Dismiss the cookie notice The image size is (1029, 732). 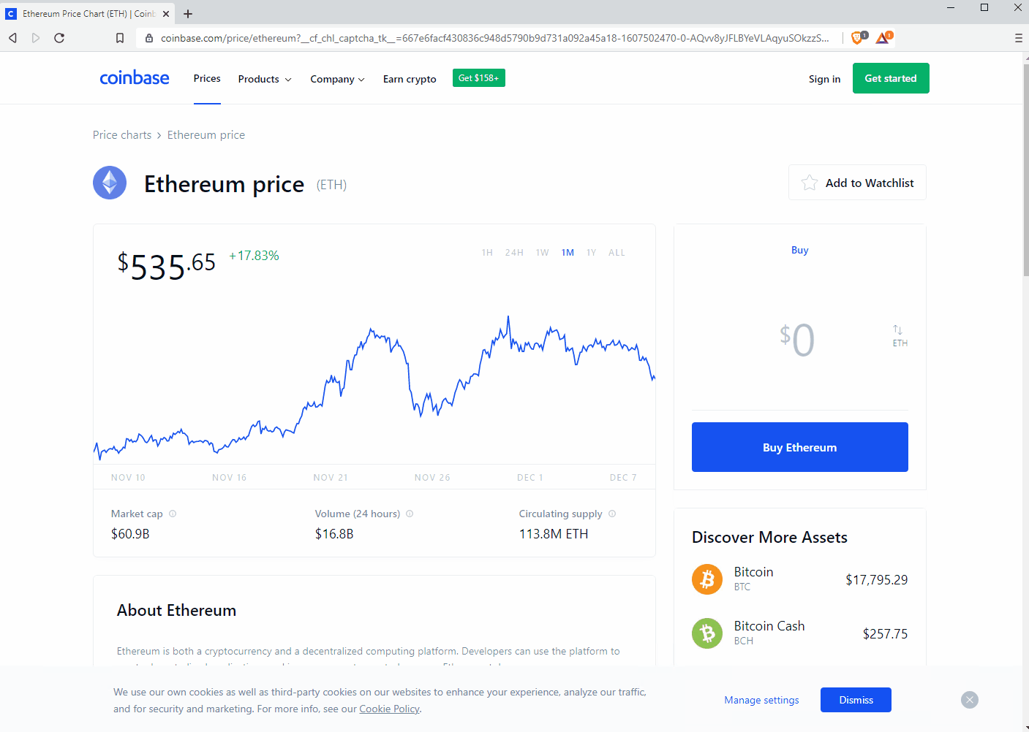(856, 699)
